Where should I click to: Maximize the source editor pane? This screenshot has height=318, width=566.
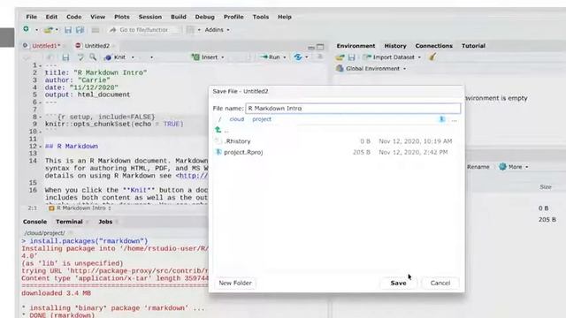(x=320, y=47)
